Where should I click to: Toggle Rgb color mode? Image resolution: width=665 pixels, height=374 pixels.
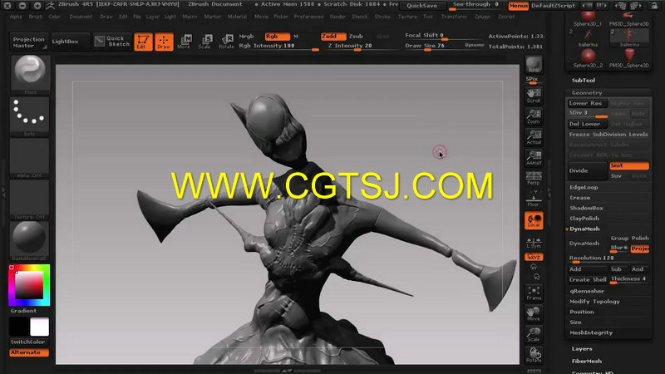[x=278, y=37]
